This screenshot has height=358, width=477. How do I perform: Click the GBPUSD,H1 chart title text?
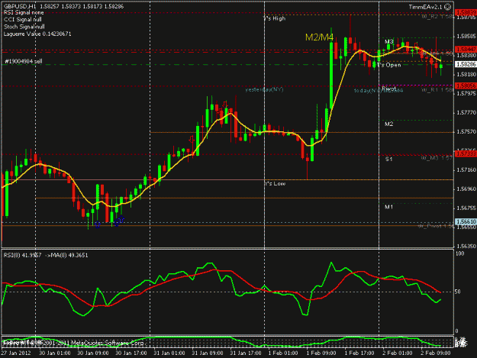click(x=20, y=6)
